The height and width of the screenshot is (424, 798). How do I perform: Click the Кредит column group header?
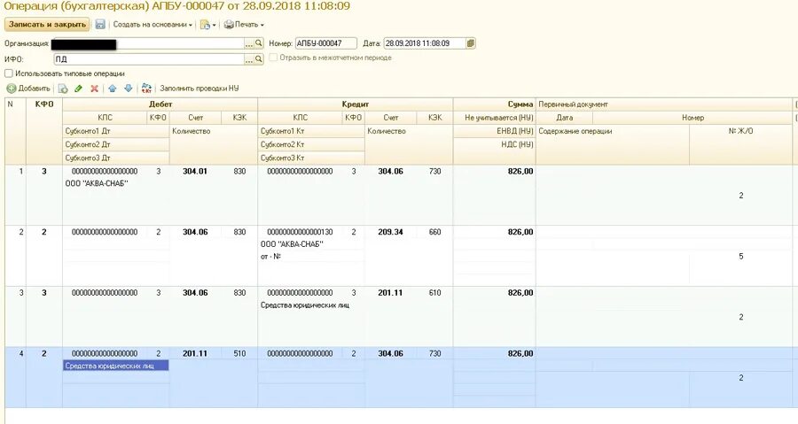[356, 104]
